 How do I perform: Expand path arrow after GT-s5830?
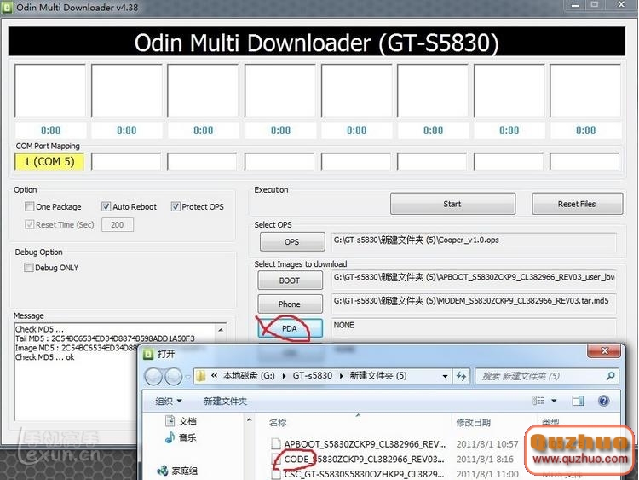[342, 376]
